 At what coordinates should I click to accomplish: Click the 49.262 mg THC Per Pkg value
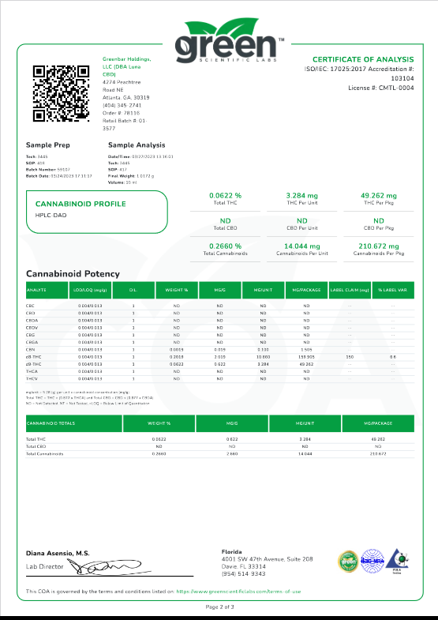378,195
